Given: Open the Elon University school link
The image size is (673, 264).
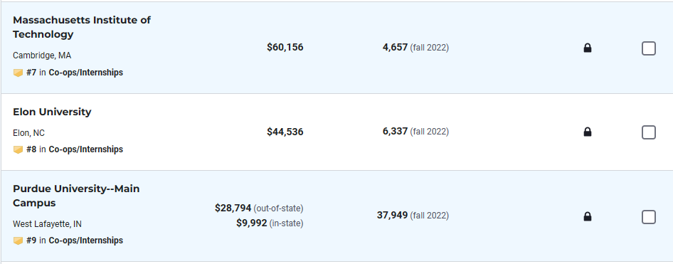Looking at the screenshot, I should 52,112.
